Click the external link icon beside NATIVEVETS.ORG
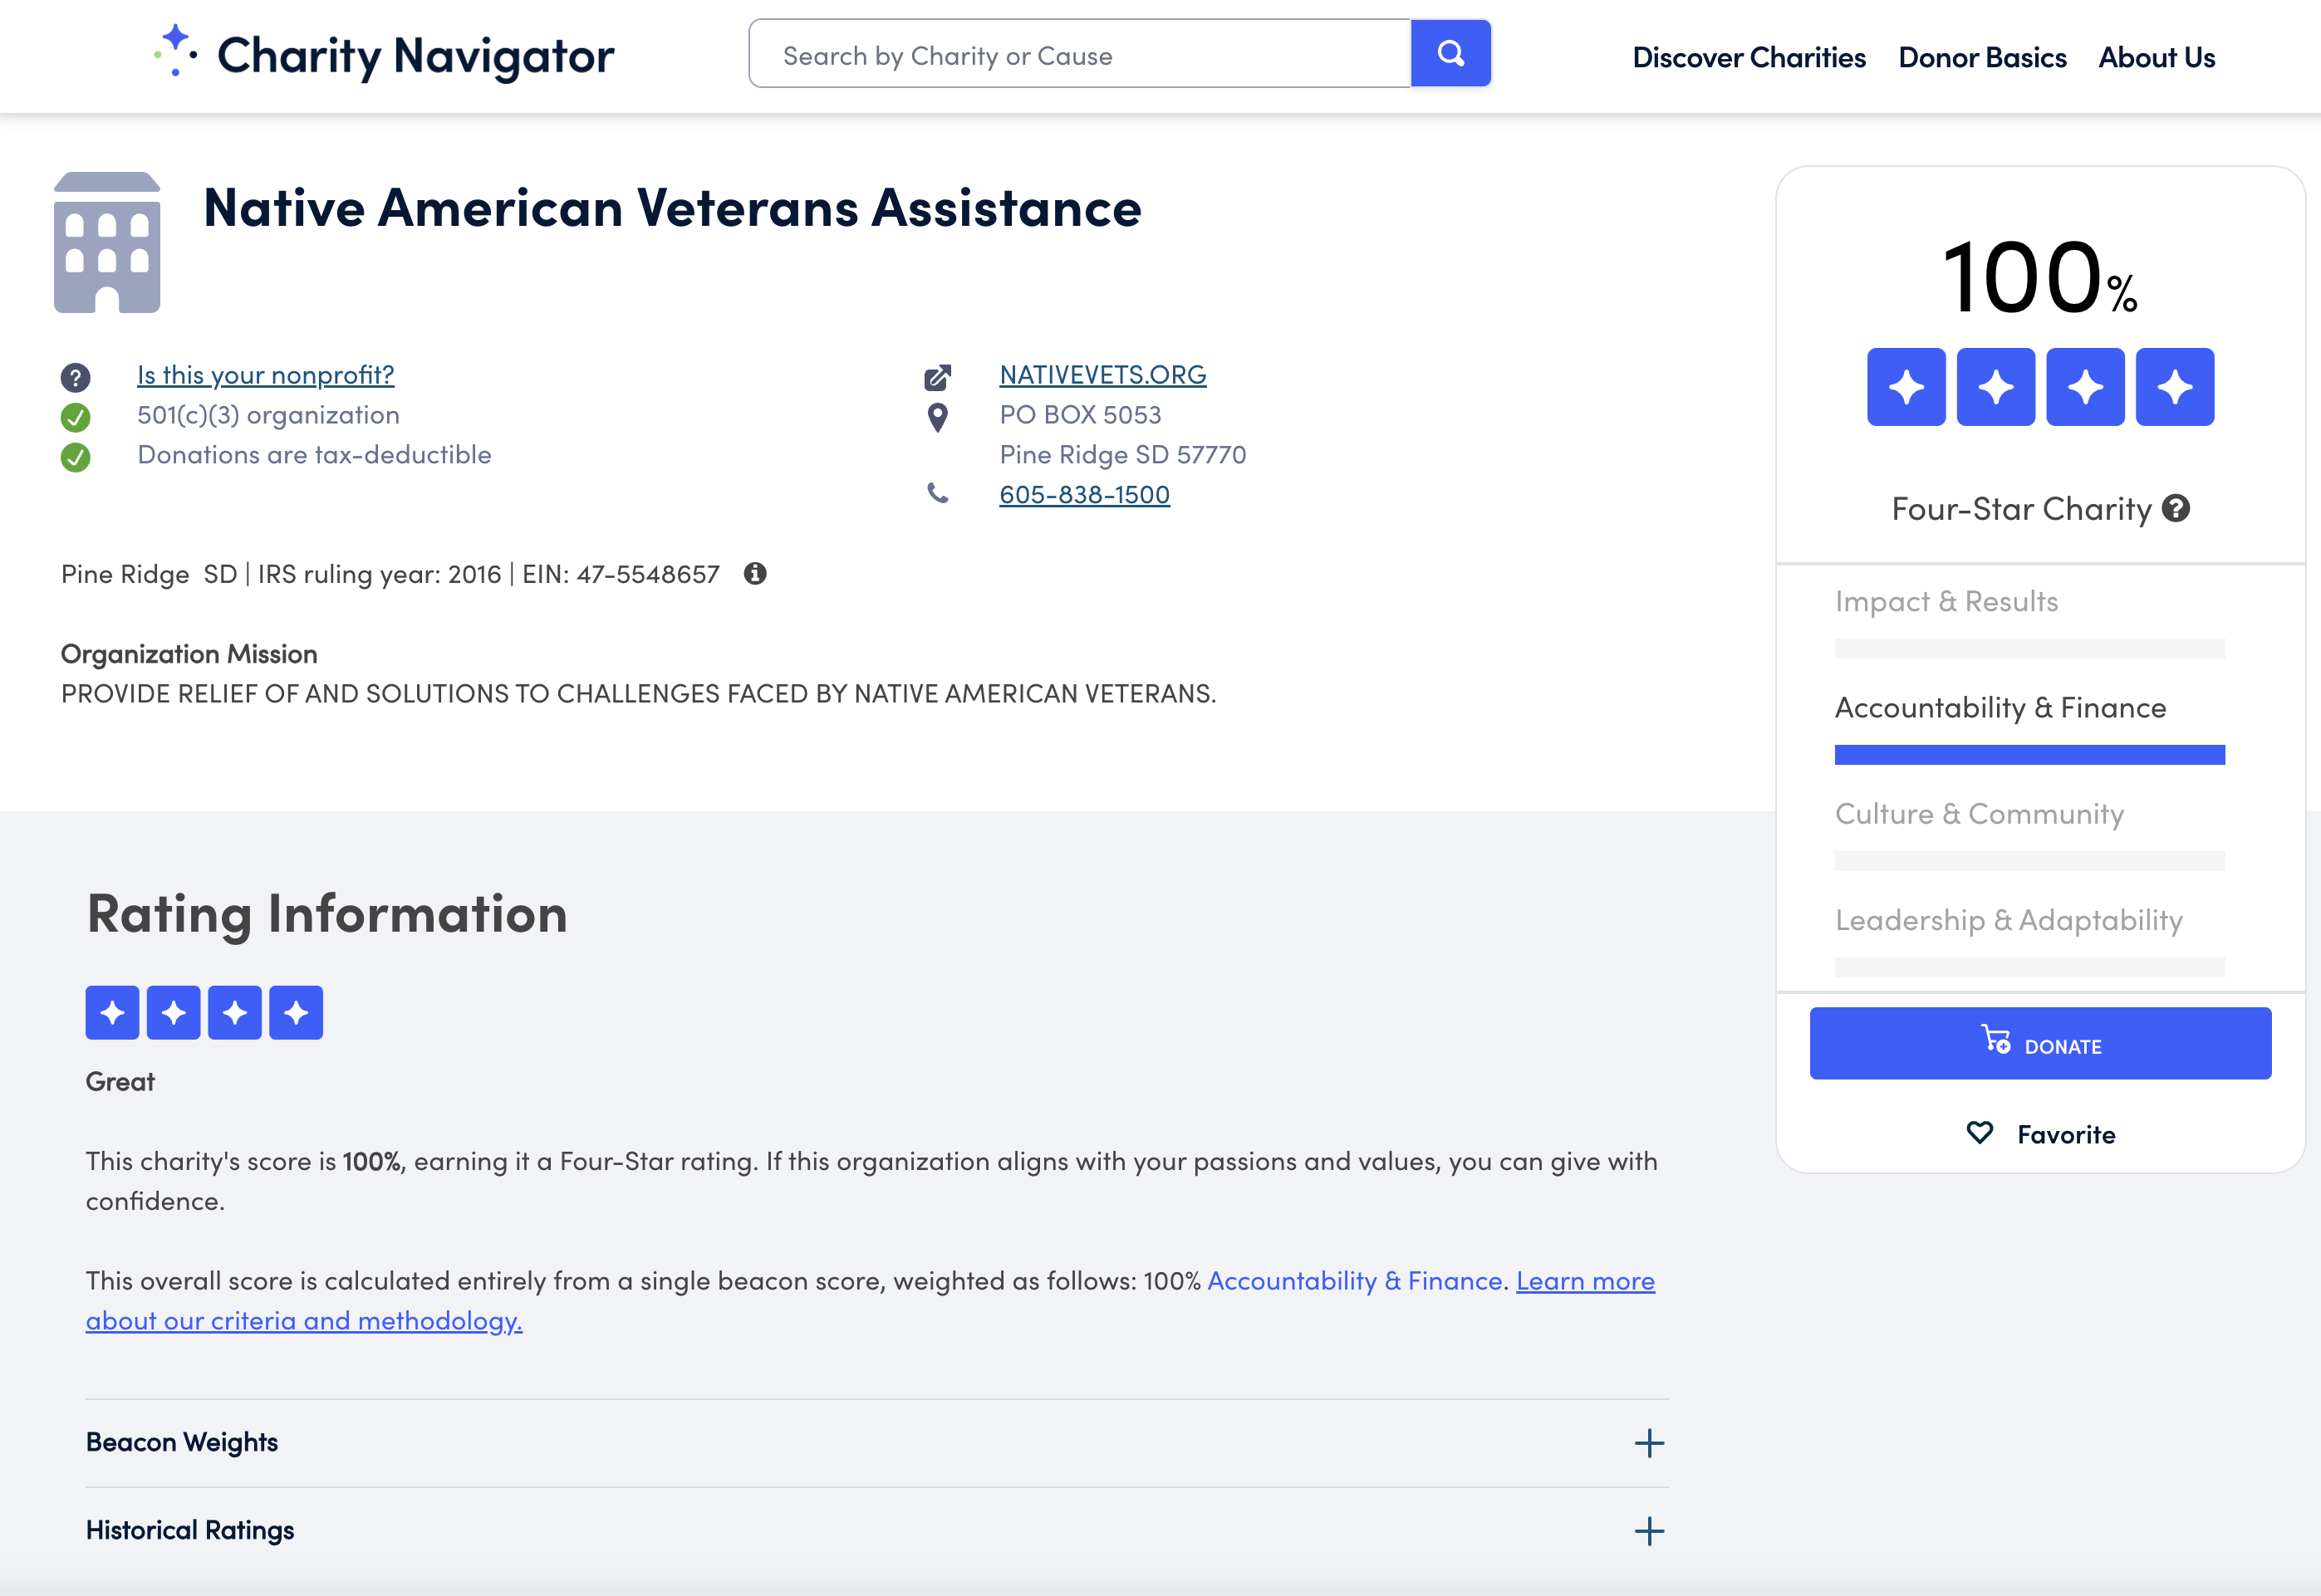This screenshot has width=2321, height=1596. point(937,377)
